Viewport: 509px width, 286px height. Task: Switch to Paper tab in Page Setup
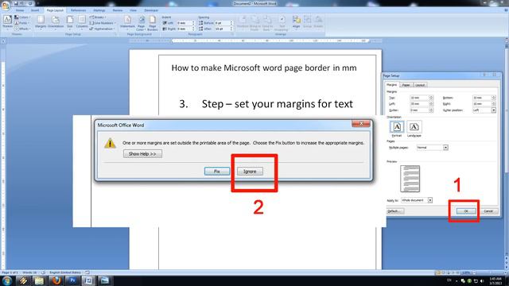(x=406, y=85)
